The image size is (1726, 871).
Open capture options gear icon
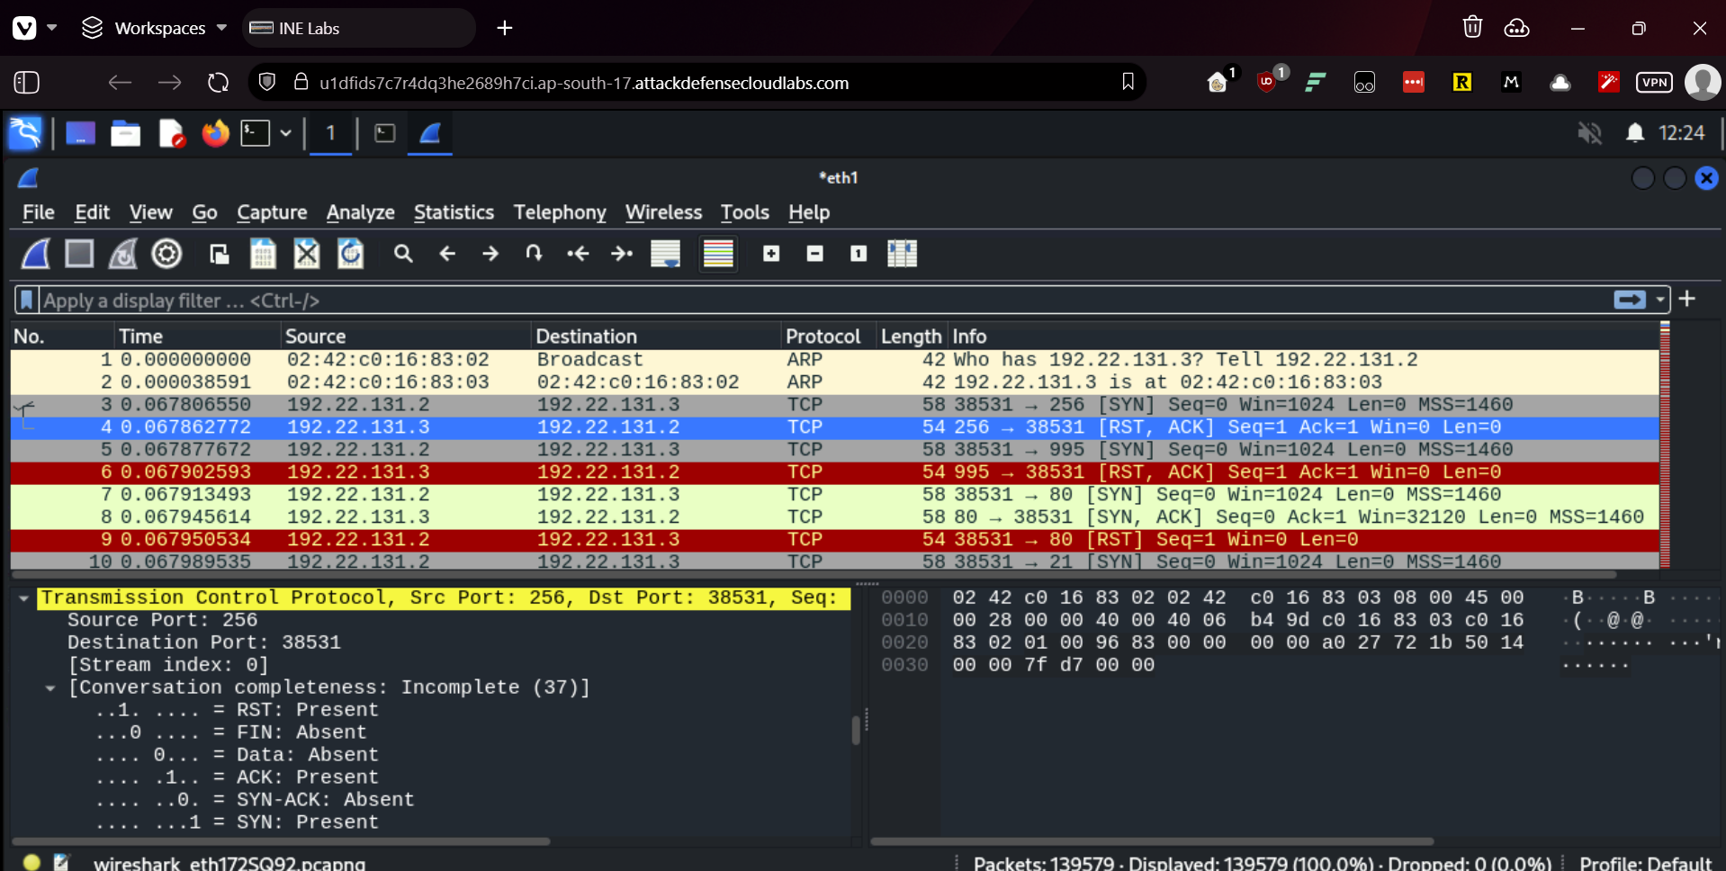pyautogui.click(x=166, y=254)
